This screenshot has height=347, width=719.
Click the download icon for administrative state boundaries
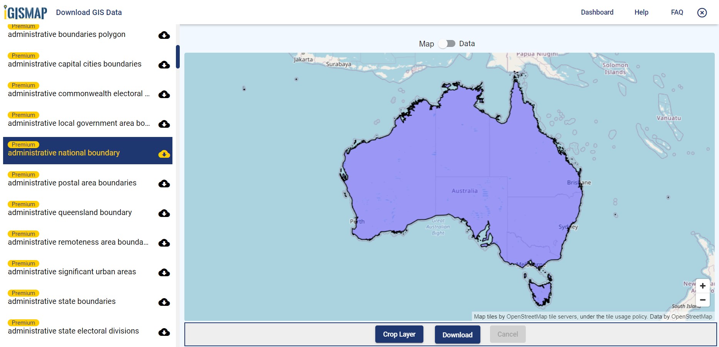(164, 302)
